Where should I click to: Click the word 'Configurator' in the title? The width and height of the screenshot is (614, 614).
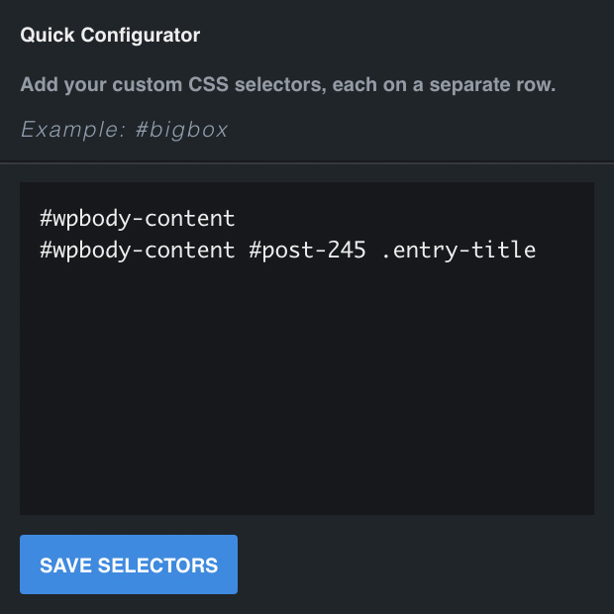click(x=141, y=36)
